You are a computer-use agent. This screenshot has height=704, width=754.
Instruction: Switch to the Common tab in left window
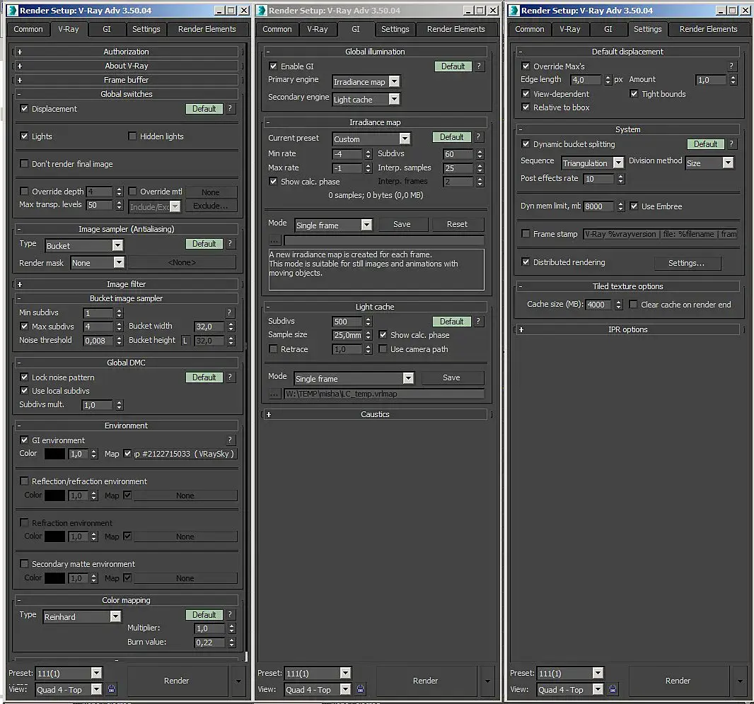tap(28, 29)
